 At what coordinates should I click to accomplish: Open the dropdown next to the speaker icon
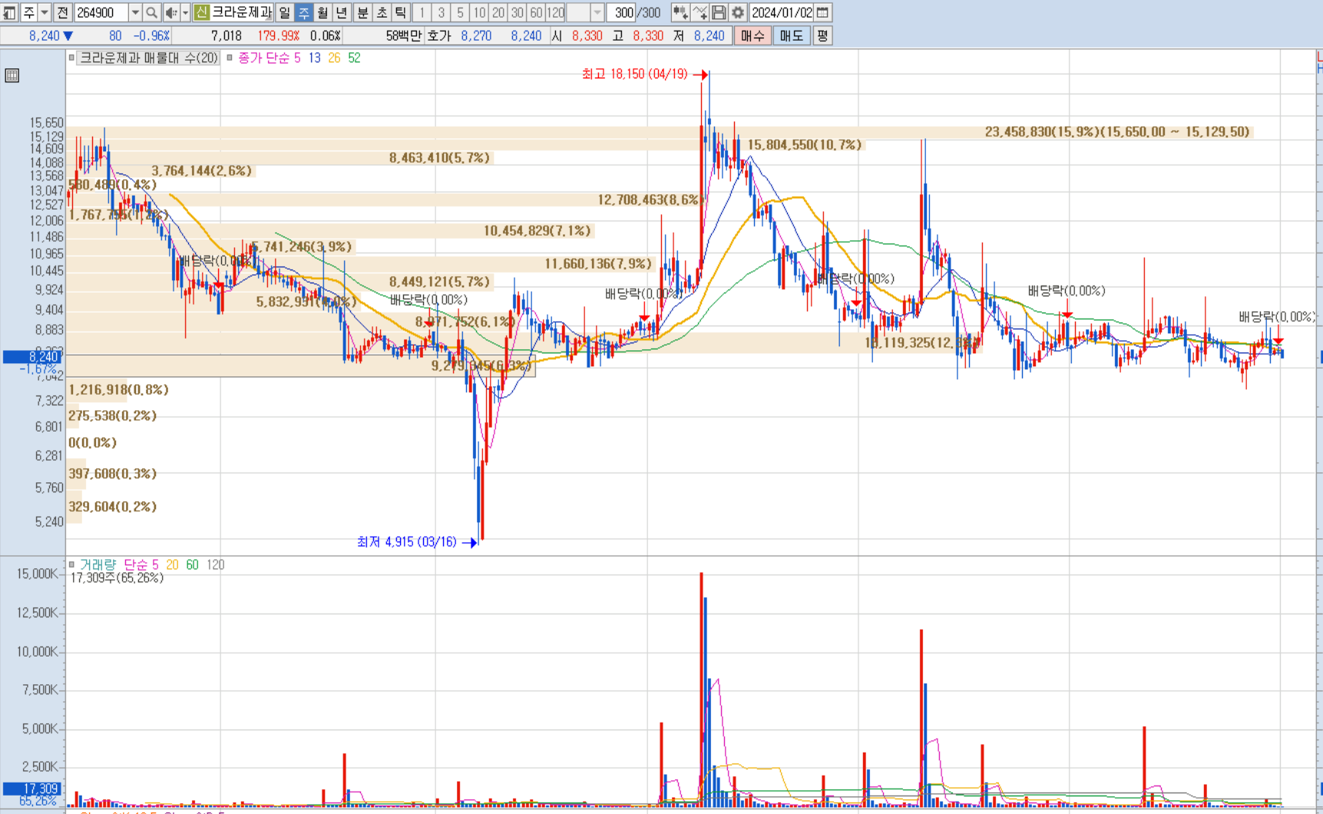click(x=185, y=12)
